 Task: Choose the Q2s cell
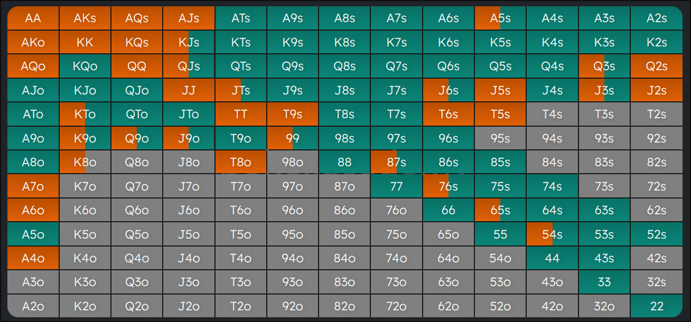(657, 67)
